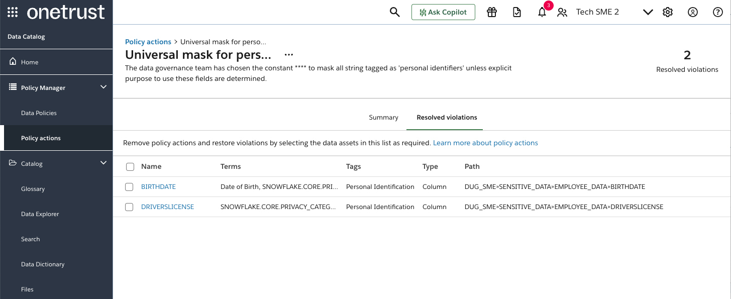Switch to the Summary tab
The image size is (731, 299).
[x=383, y=117]
